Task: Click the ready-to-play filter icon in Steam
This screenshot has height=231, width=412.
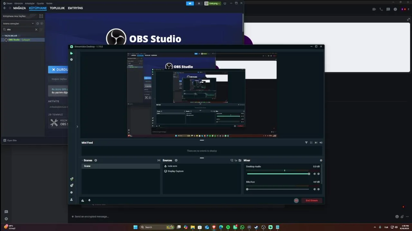Action: click(42, 23)
